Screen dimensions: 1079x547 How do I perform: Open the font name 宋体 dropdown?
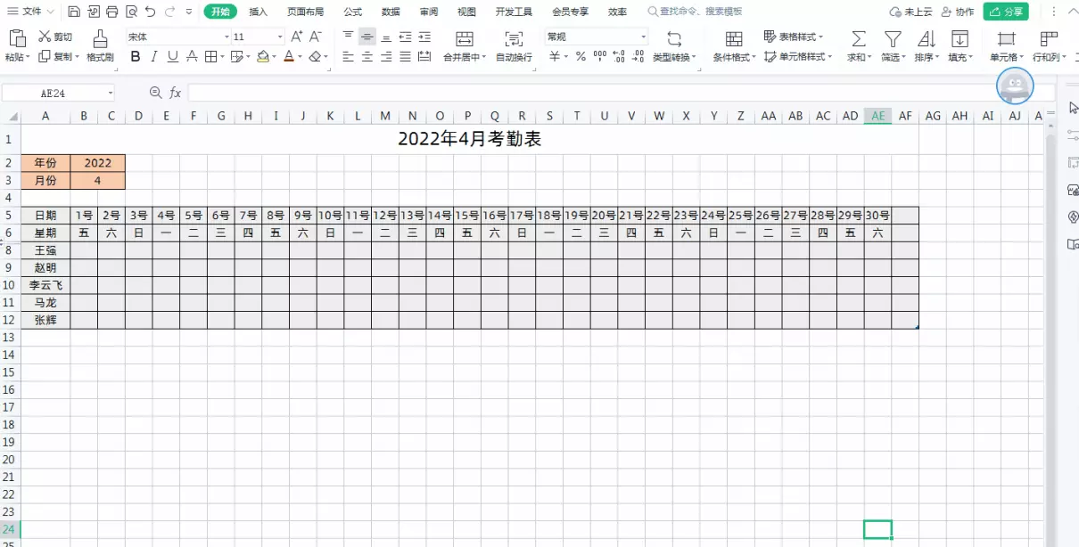click(x=227, y=37)
